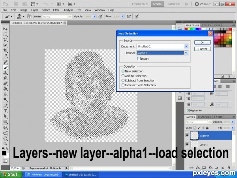Image resolution: width=237 pixels, height=178 pixels.
Task: Toggle lock transparent pixels in Layers panel
Action: [195, 128]
